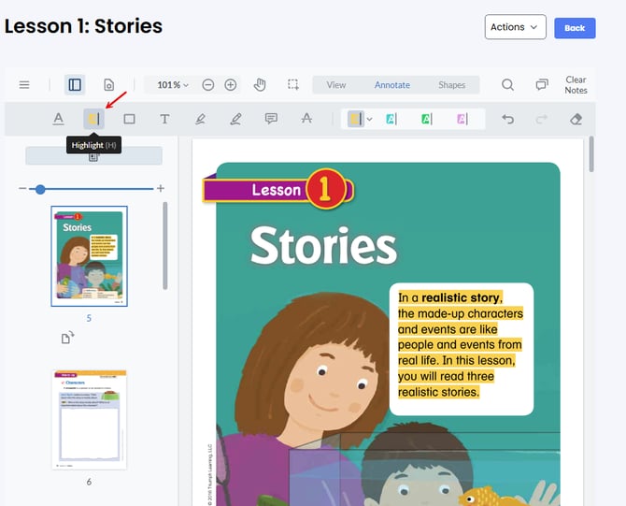Select the Underline text tool
The width and height of the screenshot is (626, 506).
tap(58, 119)
